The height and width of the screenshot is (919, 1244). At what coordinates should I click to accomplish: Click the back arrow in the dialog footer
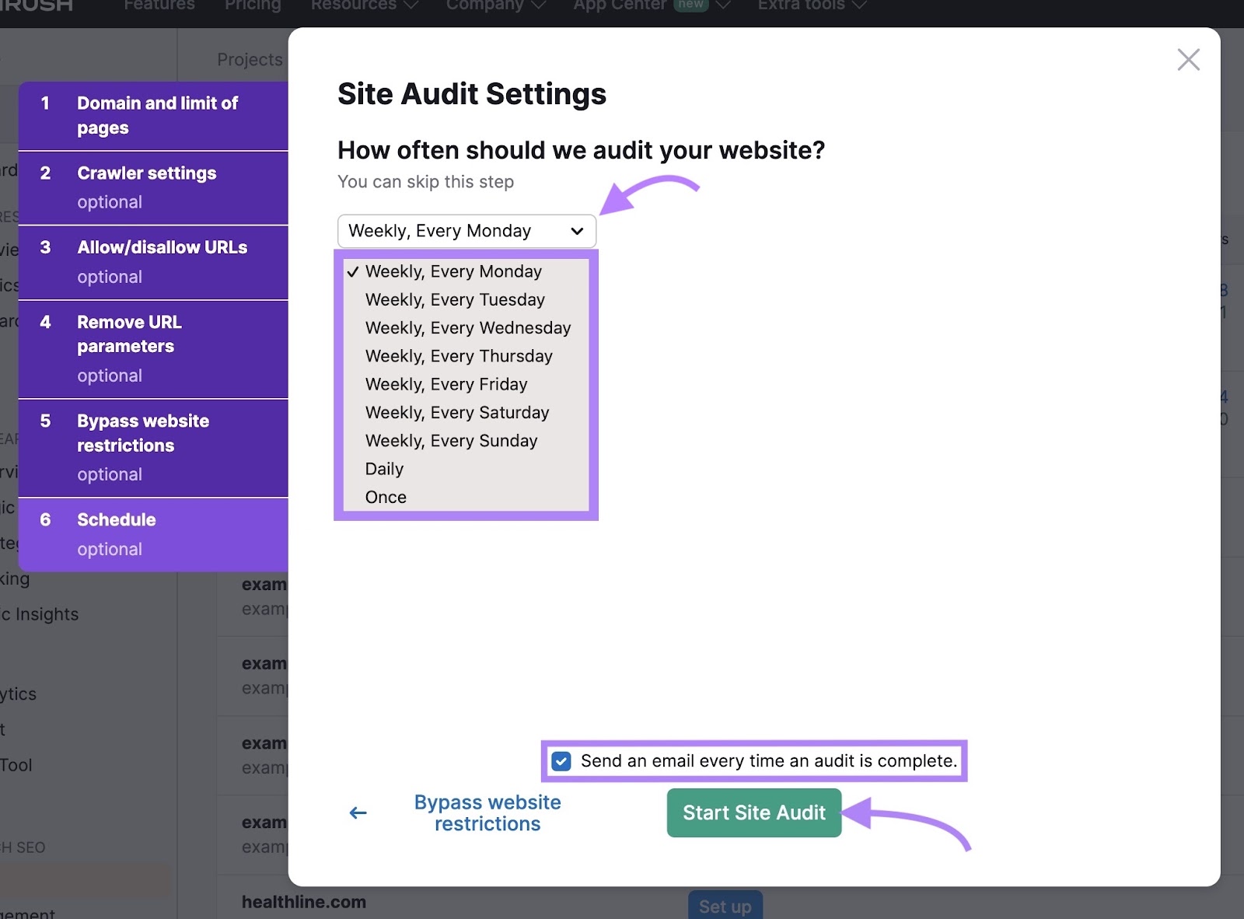[x=358, y=812]
